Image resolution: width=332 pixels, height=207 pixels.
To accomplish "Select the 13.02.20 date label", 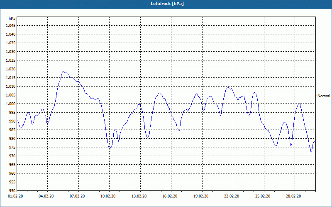I will click(139, 196).
